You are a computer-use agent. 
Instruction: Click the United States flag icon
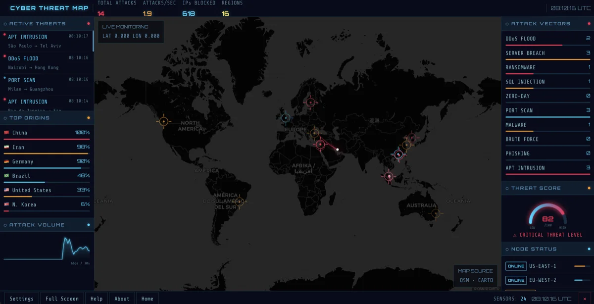6,190
